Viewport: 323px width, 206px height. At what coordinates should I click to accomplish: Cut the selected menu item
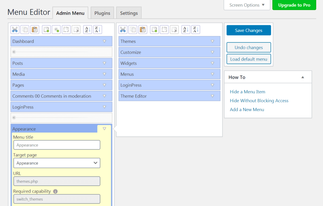tap(15, 29)
